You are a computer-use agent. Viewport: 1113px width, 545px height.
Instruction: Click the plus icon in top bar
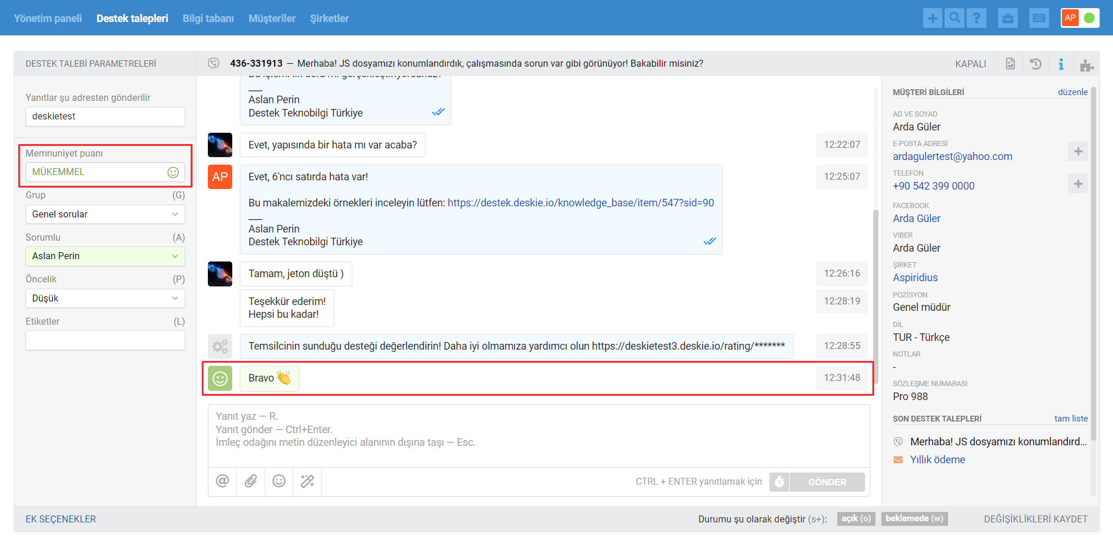coord(932,18)
